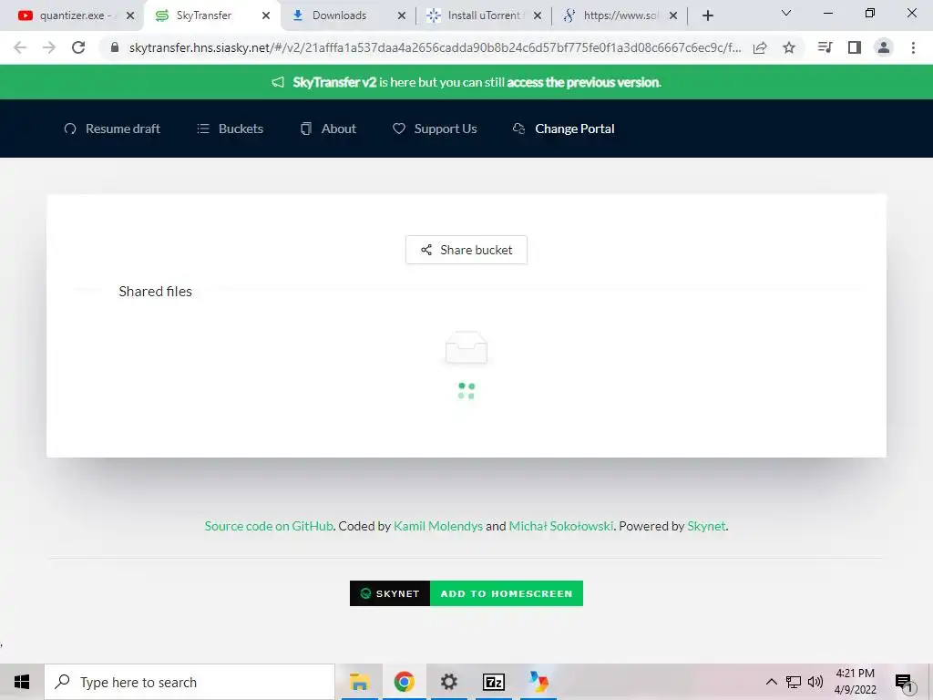Open the media controls icon
The width and height of the screenshot is (933, 700).
coord(825,47)
